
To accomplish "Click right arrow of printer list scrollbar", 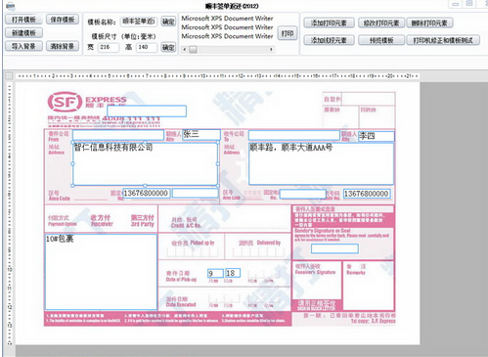I will coord(271,50).
